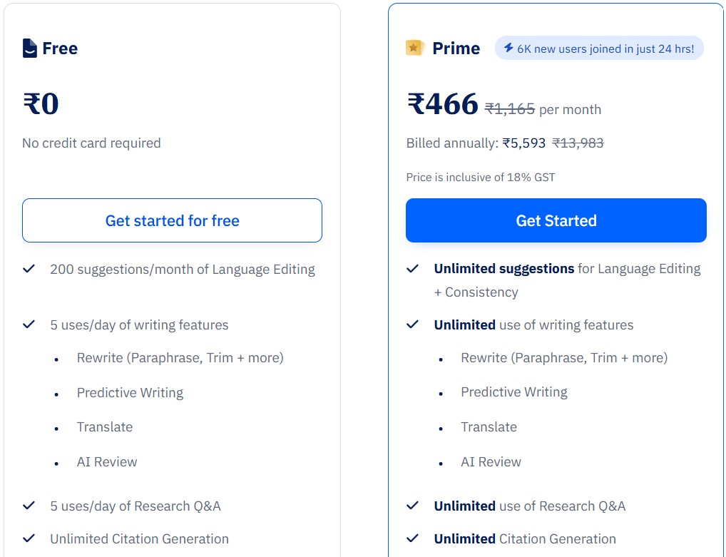Click the document icon beside Free plan
Screen dimensions: 726x557
[x=29, y=48]
